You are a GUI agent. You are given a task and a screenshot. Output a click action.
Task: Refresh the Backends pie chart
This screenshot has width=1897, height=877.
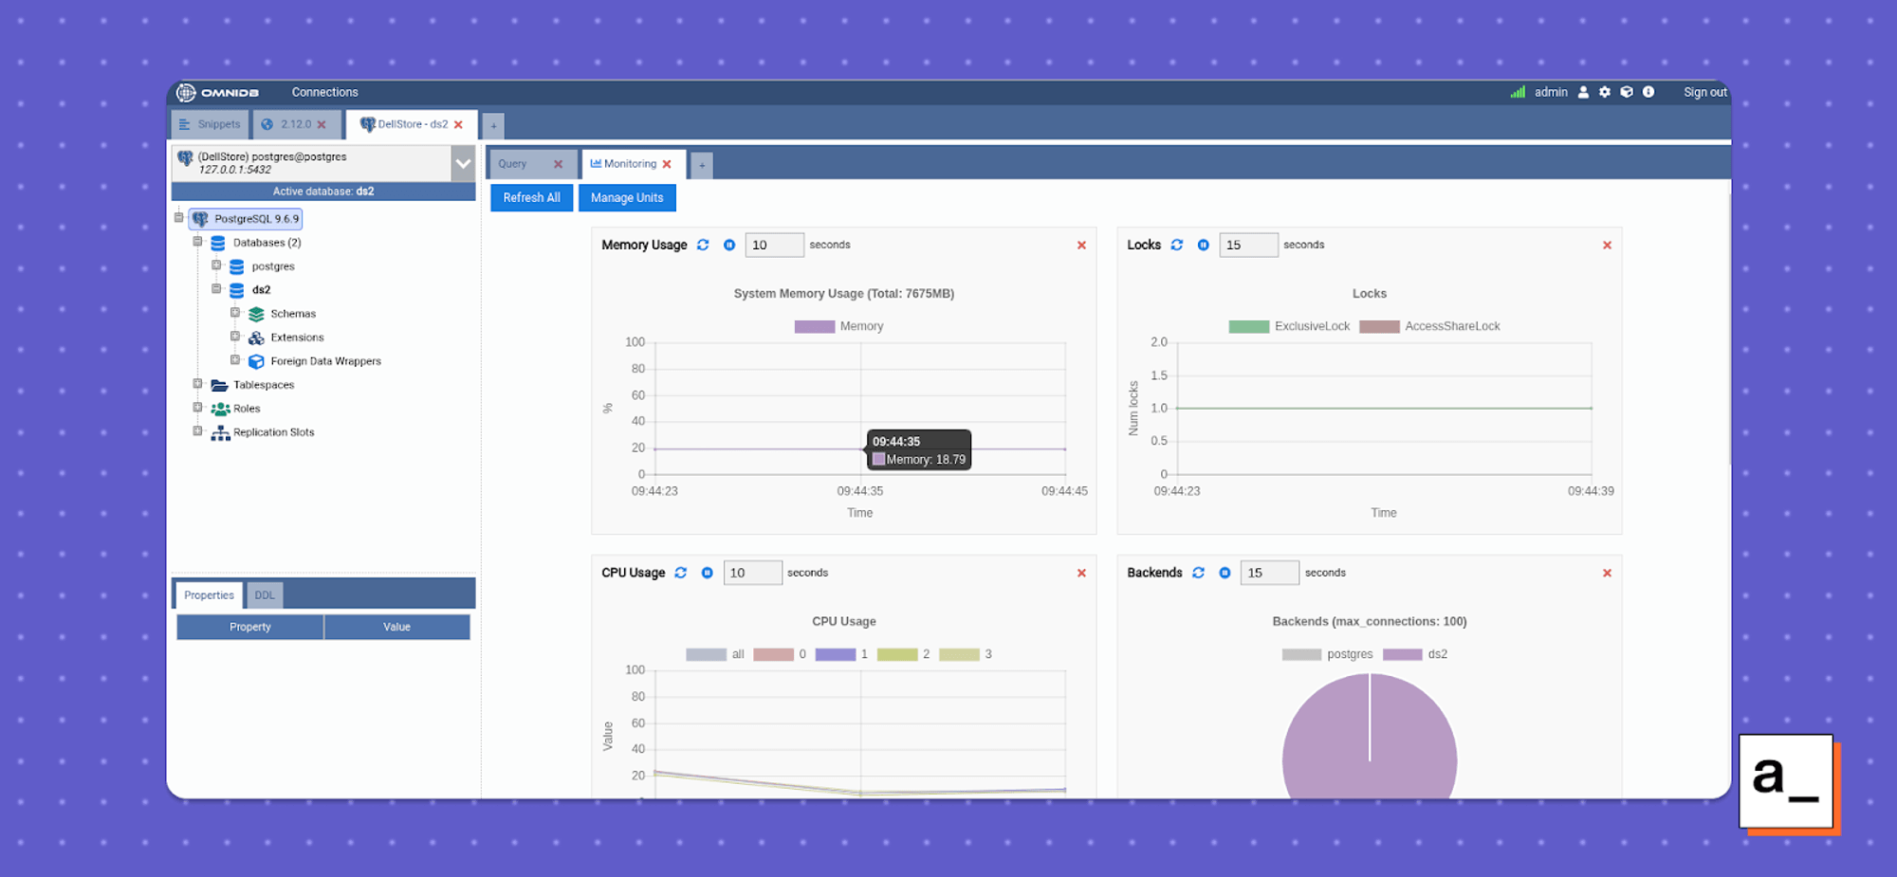click(x=1198, y=573)
